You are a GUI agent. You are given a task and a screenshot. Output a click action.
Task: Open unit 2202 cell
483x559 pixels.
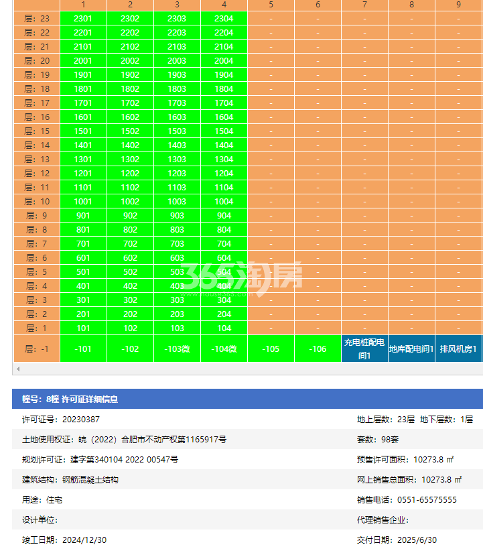click(130, 33)
